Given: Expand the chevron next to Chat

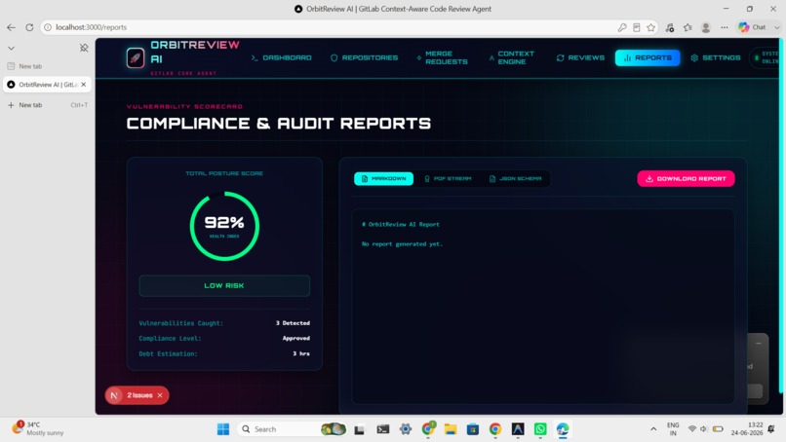Looking at the screenshot, I should tap(776, 27).
